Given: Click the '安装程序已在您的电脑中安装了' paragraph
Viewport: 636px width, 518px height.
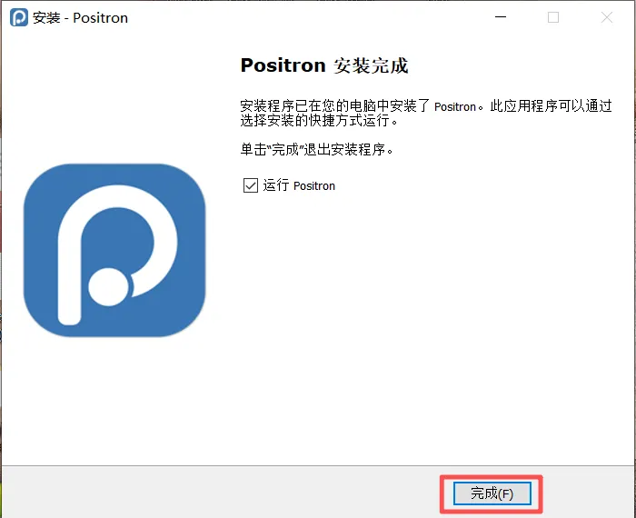Looking at the screenshot, I should tap(426, 113).
